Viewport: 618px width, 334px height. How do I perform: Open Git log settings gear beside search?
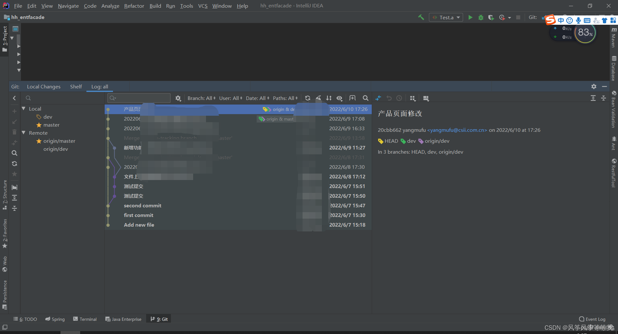178,98
